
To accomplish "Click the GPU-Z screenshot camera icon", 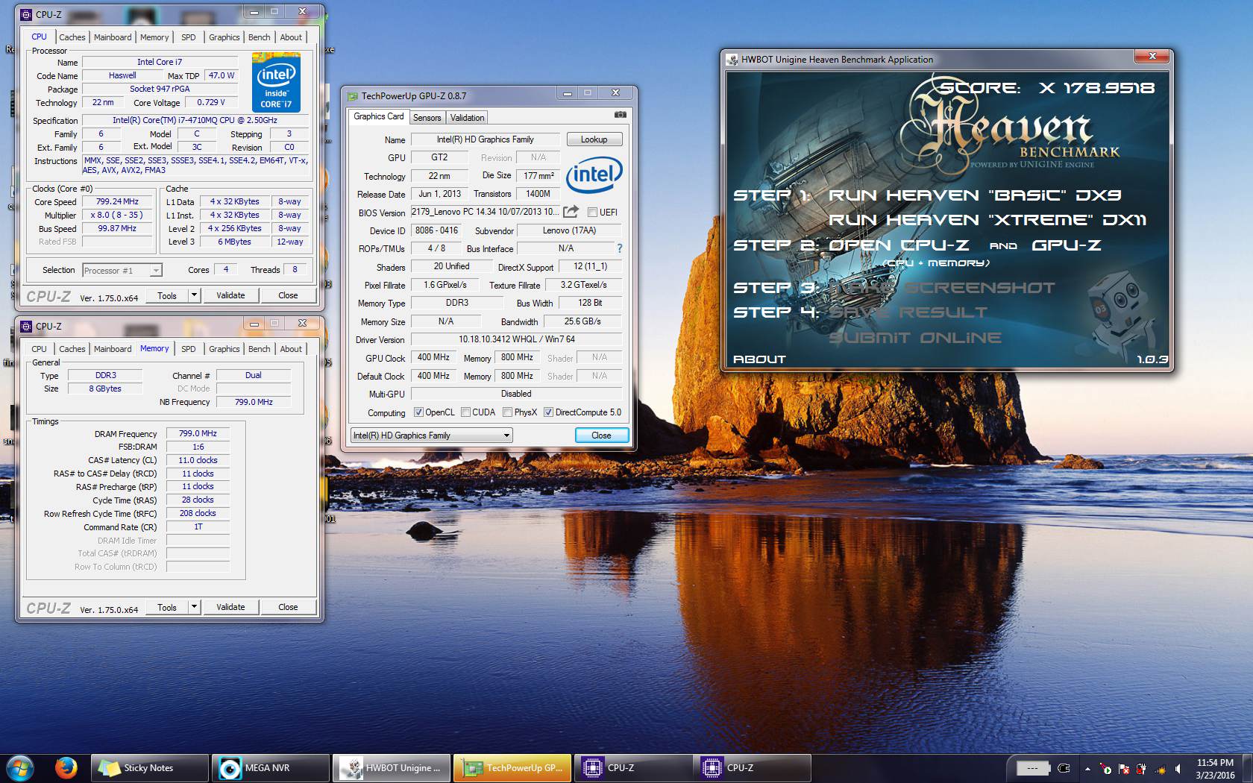I will 620,115.
